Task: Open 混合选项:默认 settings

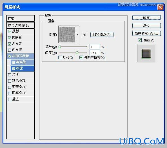Action: click(x=21, y=25)
